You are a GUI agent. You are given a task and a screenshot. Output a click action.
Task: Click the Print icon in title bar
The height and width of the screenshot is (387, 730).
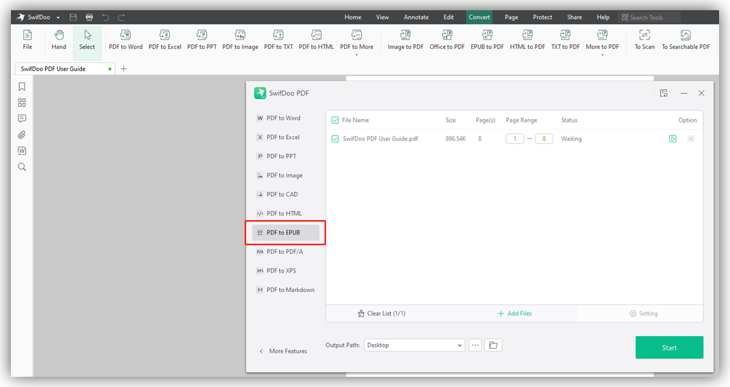click(x=89, y=17)
